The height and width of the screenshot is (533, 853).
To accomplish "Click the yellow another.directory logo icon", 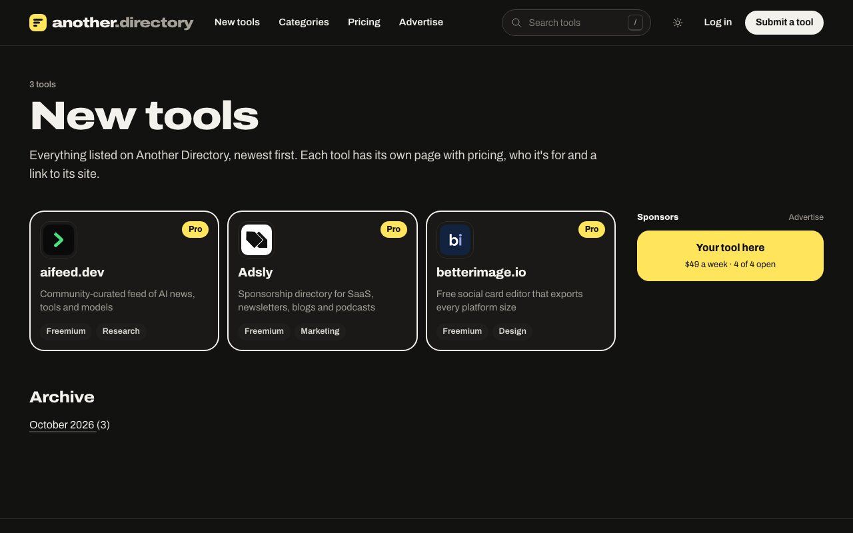I will click(x=38, y=23).
